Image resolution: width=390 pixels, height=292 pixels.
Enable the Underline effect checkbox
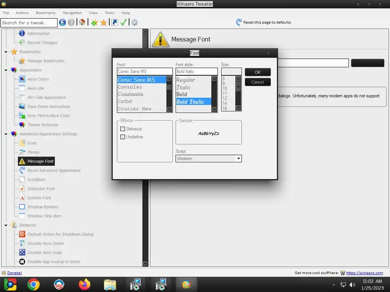pos(122,137)
